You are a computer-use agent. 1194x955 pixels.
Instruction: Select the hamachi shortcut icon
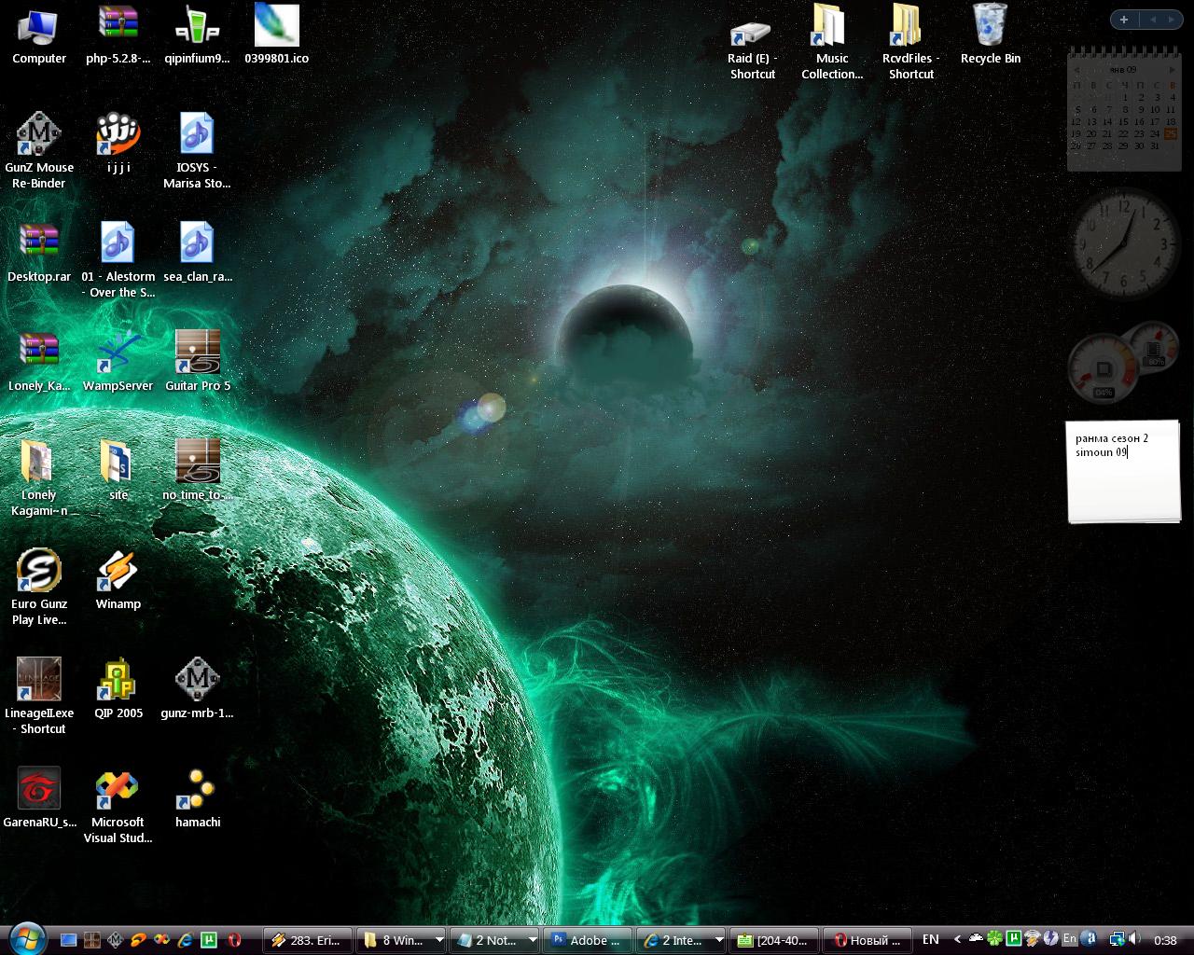[197, 798]
